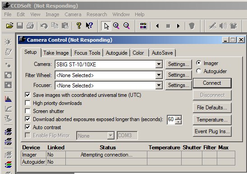Toggle the Enable Flip Mirror checkbox

point(27,135)
